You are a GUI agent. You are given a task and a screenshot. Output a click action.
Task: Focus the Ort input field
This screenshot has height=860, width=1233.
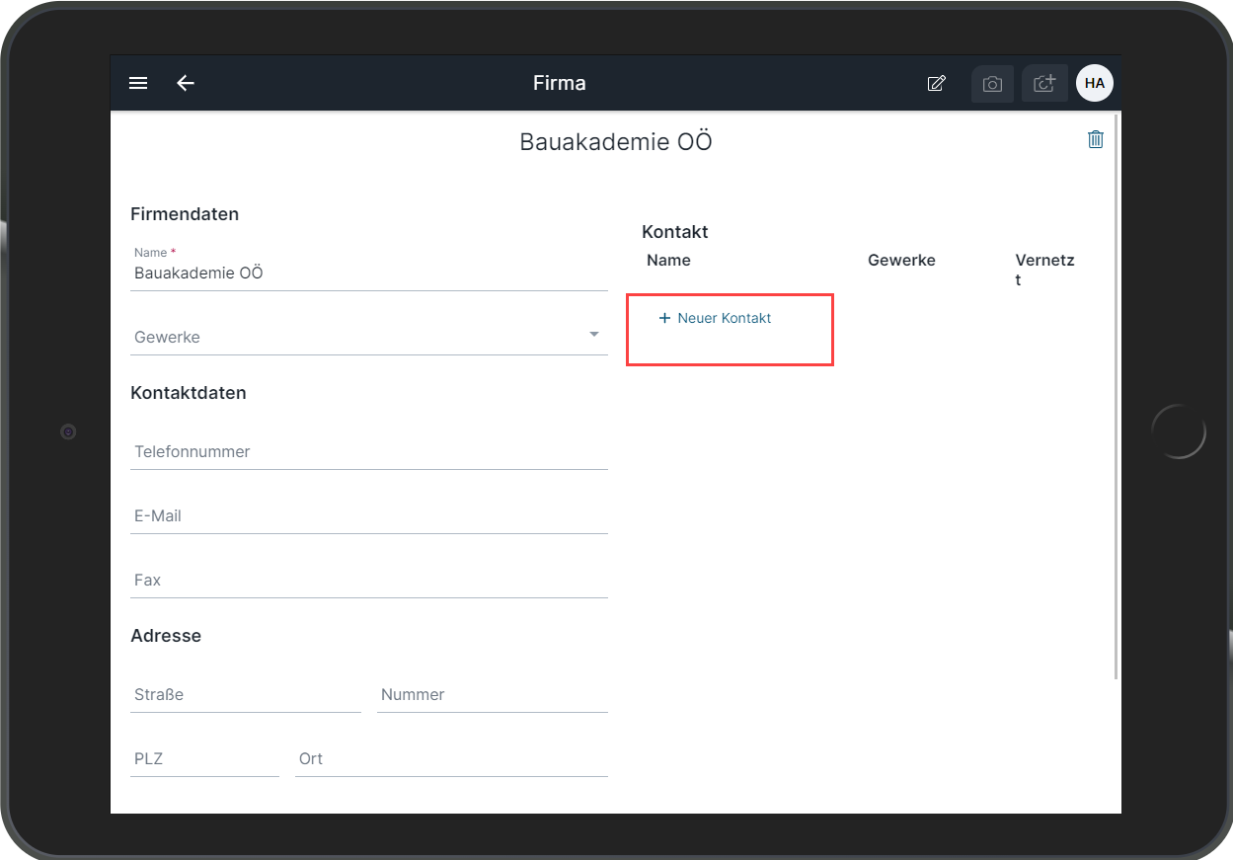(451, 758)
